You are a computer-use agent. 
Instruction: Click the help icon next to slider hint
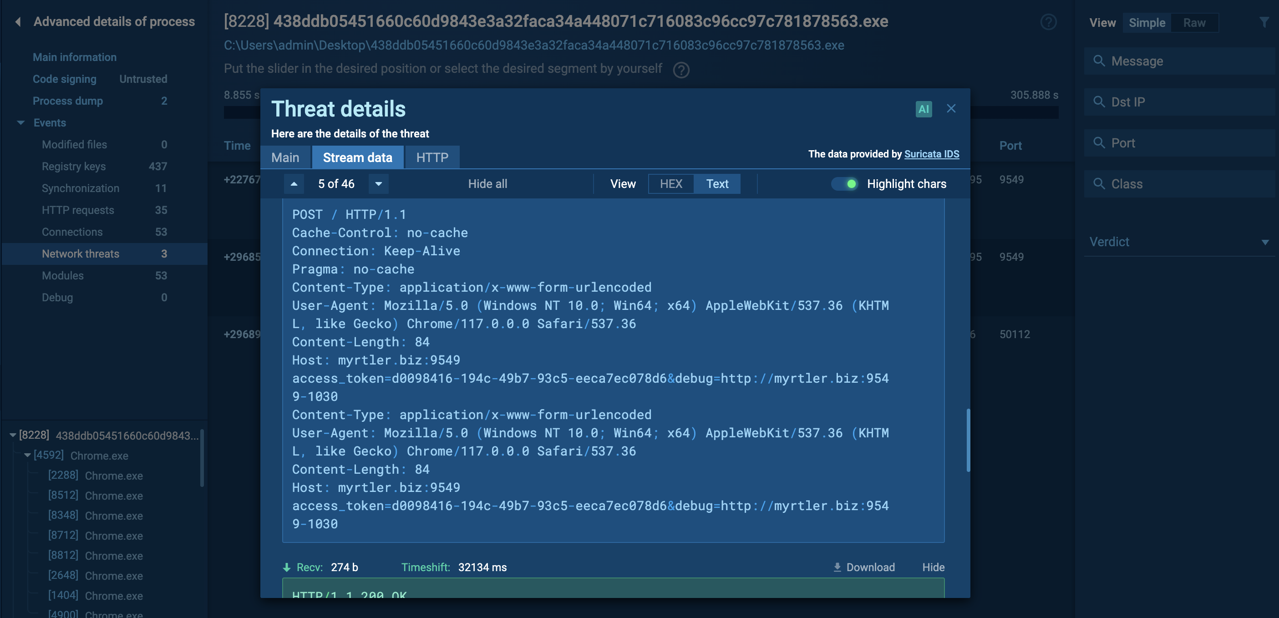pyautogui.click(x=681, y=70)
